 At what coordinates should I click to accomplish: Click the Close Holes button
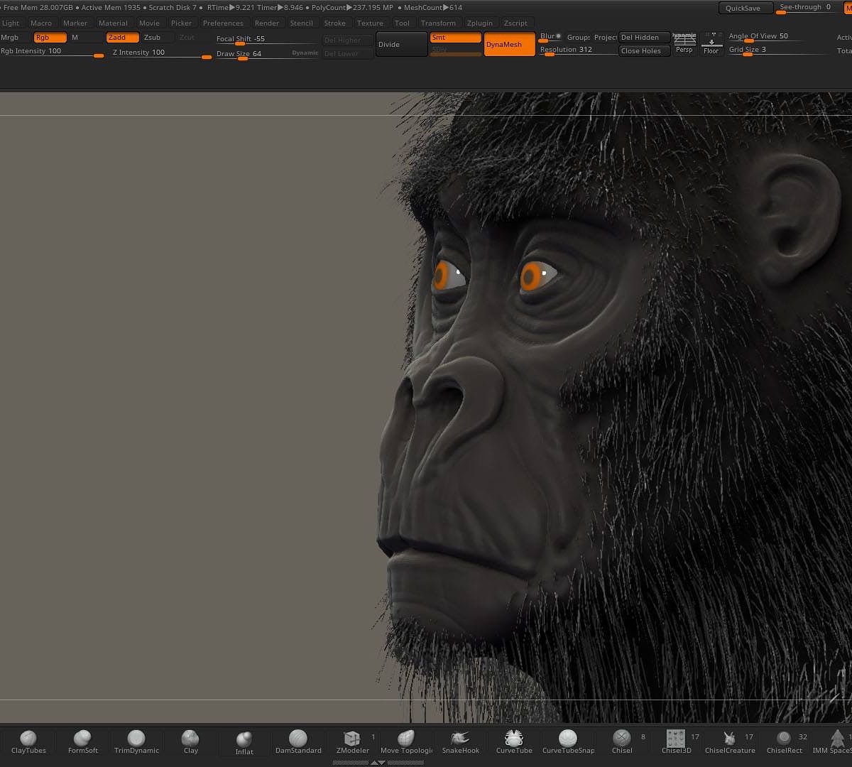click(x=644, y=51)
